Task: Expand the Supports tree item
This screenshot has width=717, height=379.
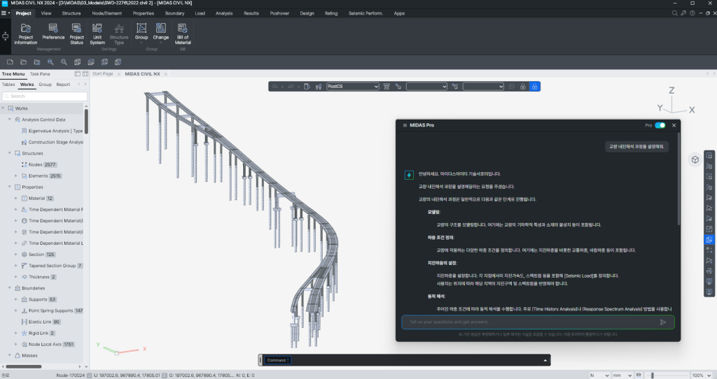Action: click(16, 299)
